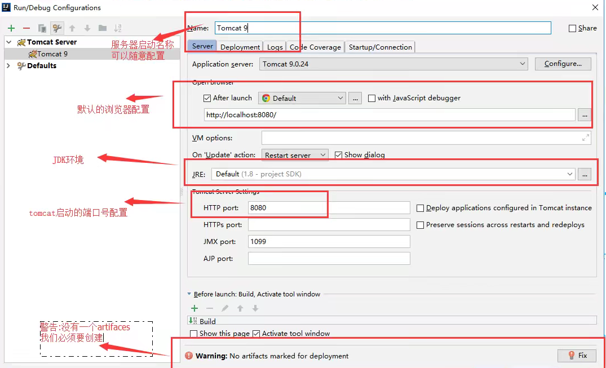This screenshot has width=606, height=368.
Task: Move before-launch task up arrow
Action: [x=240, y=308]
